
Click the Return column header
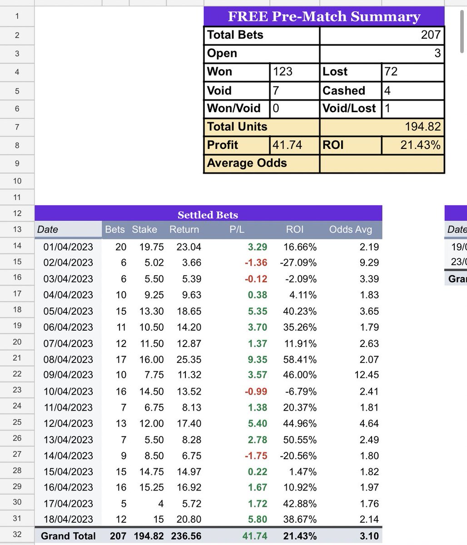click(x=184, y=230)
